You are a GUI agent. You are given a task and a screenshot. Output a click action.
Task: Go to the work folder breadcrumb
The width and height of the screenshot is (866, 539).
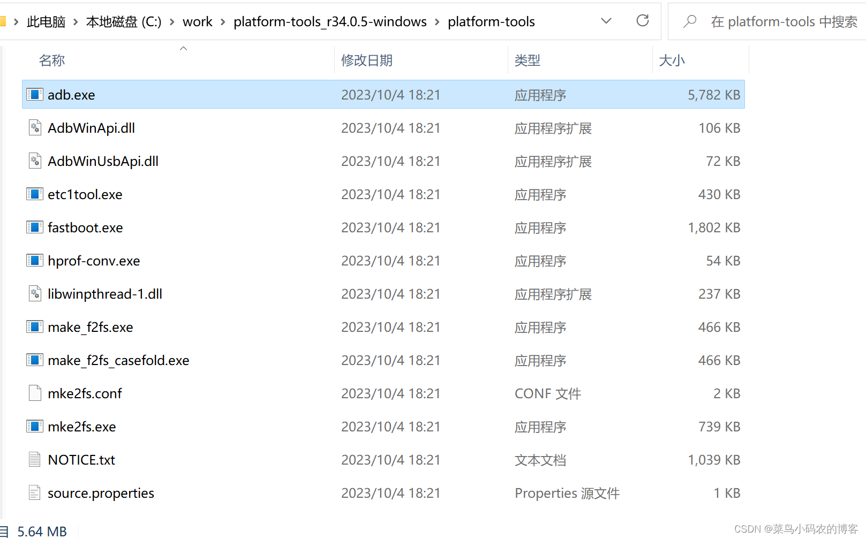pyautogui.click(x=198, y=22)
